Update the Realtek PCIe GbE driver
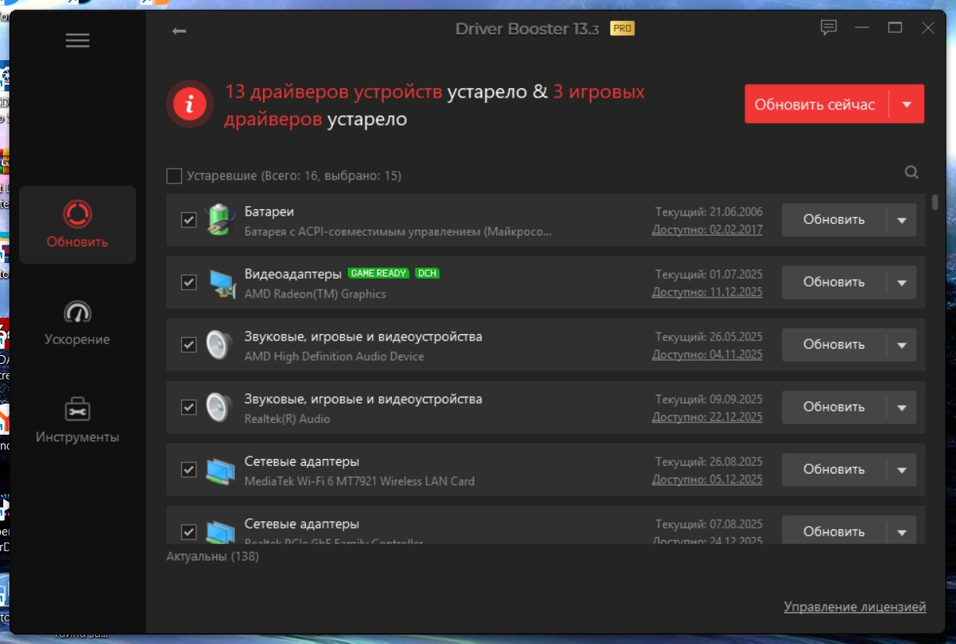Viewport: 956px width, 644px height. 834,531
